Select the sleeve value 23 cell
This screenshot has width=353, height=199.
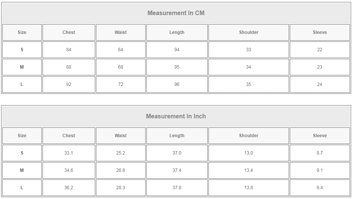point(320,67)
